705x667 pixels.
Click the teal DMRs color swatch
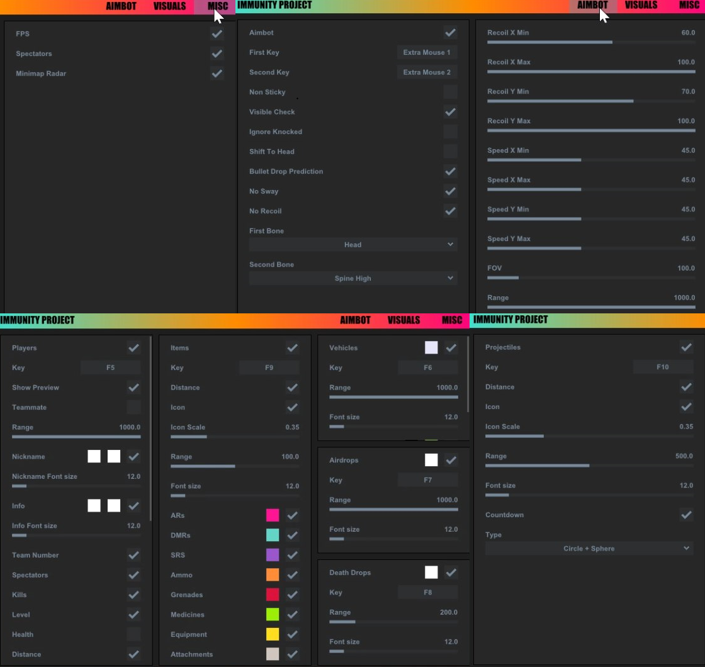coord(273,535)
